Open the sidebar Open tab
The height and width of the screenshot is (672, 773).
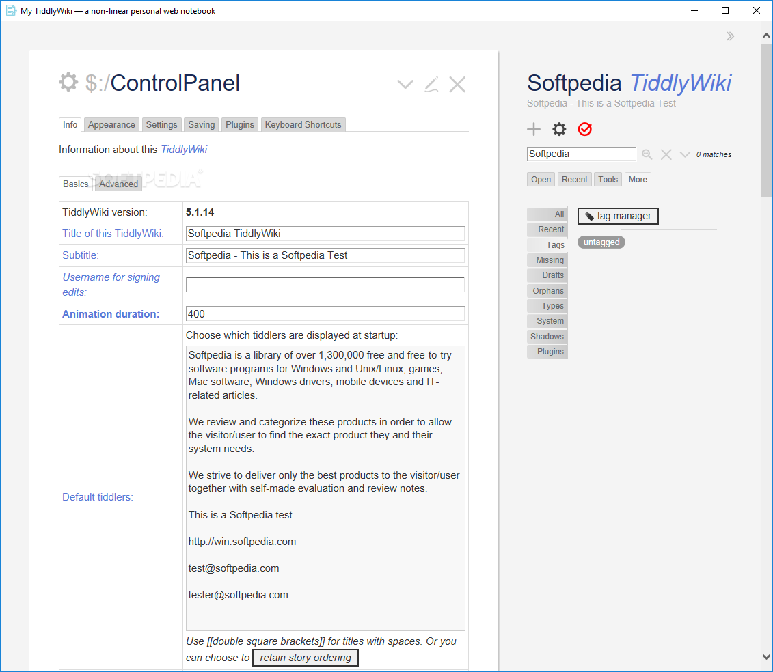pyautogui.click(x=541, y=180)
